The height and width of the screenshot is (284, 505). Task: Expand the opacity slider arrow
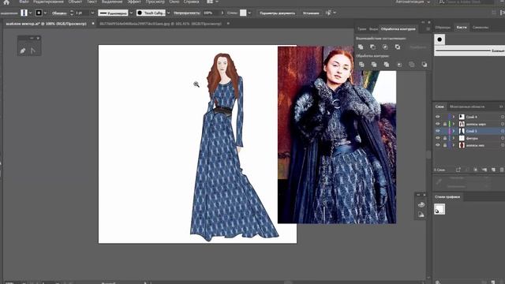pyautogui.click(x=222, y=13)
